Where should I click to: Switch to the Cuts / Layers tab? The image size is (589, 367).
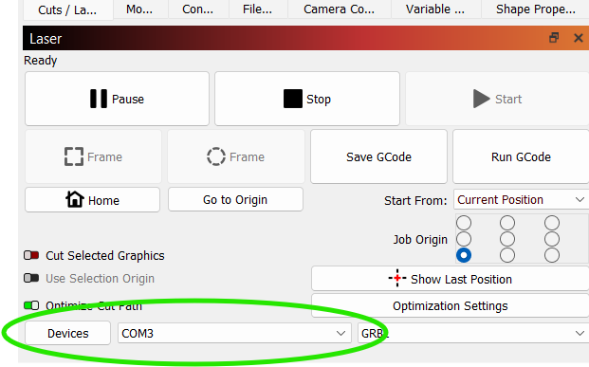tap(67, 9)
